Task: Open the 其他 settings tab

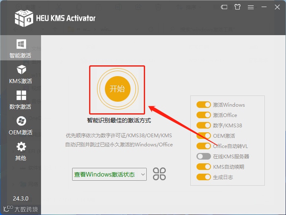Action: pos(20,151)
